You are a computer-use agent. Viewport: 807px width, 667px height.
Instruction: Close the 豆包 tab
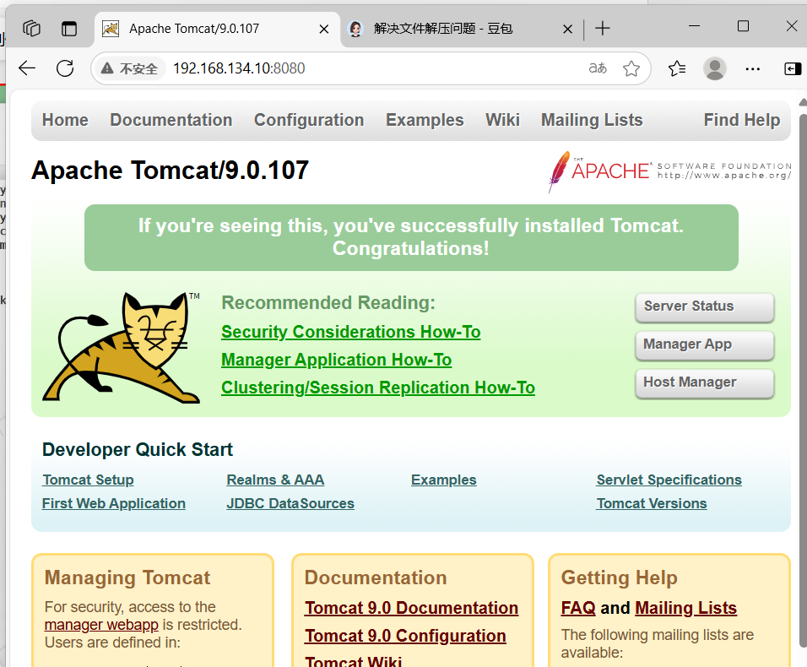[567, 29]
